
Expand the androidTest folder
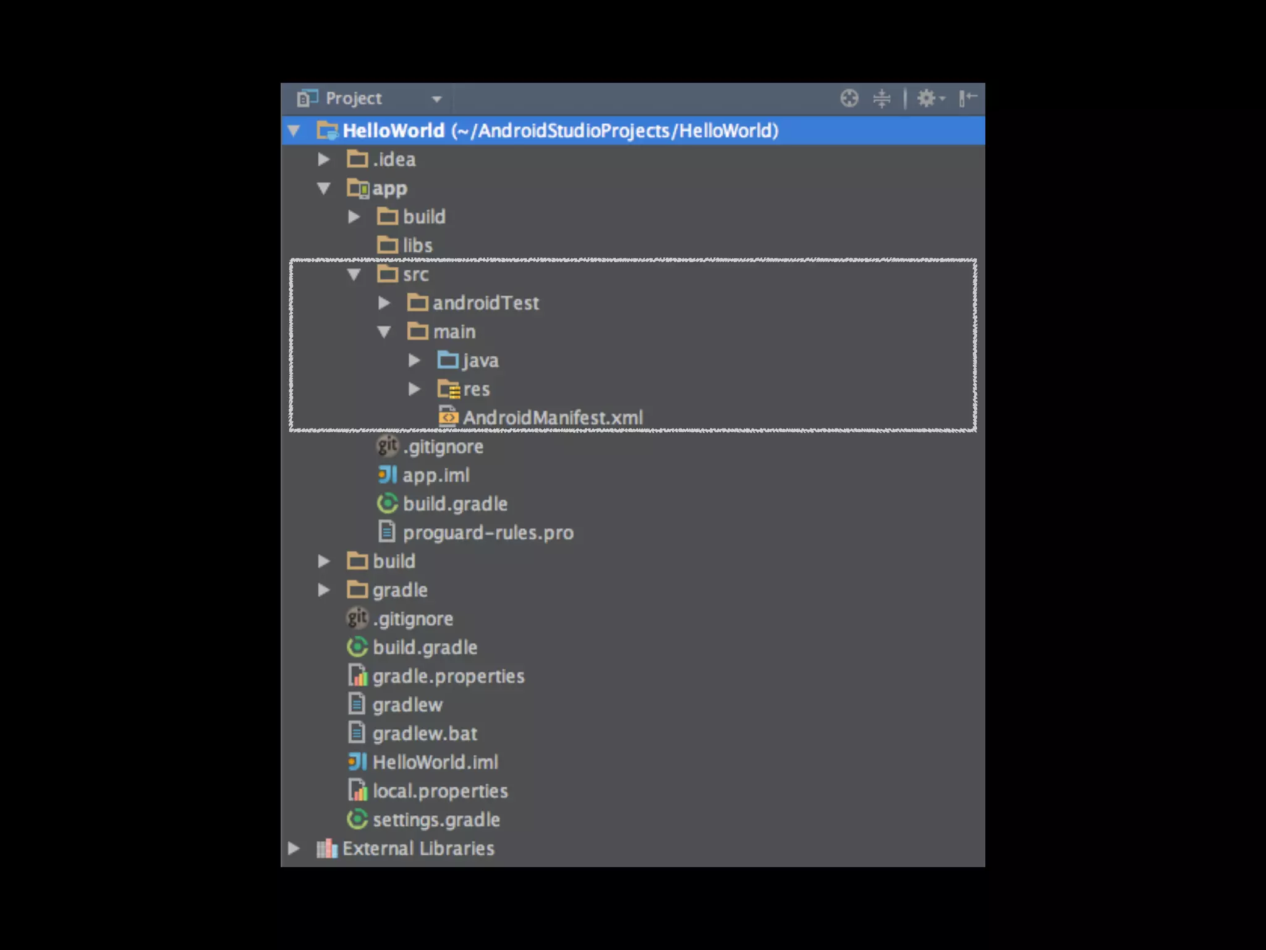[384, 303]
